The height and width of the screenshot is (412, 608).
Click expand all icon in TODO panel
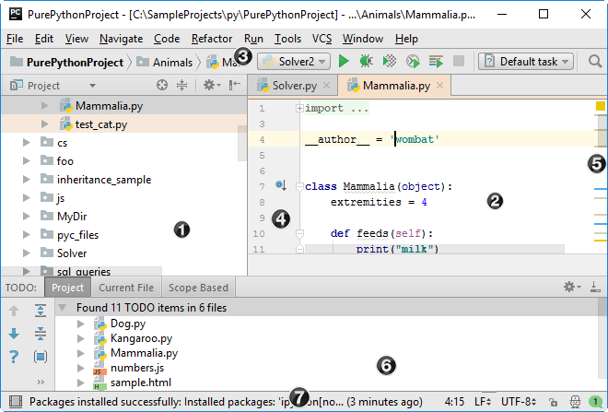(x=41, y=311)
